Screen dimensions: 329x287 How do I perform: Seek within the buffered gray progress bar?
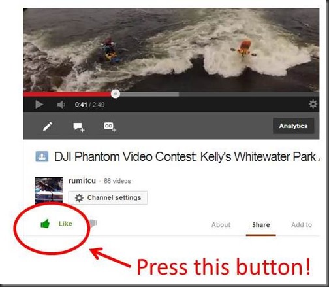pos(149,94)
